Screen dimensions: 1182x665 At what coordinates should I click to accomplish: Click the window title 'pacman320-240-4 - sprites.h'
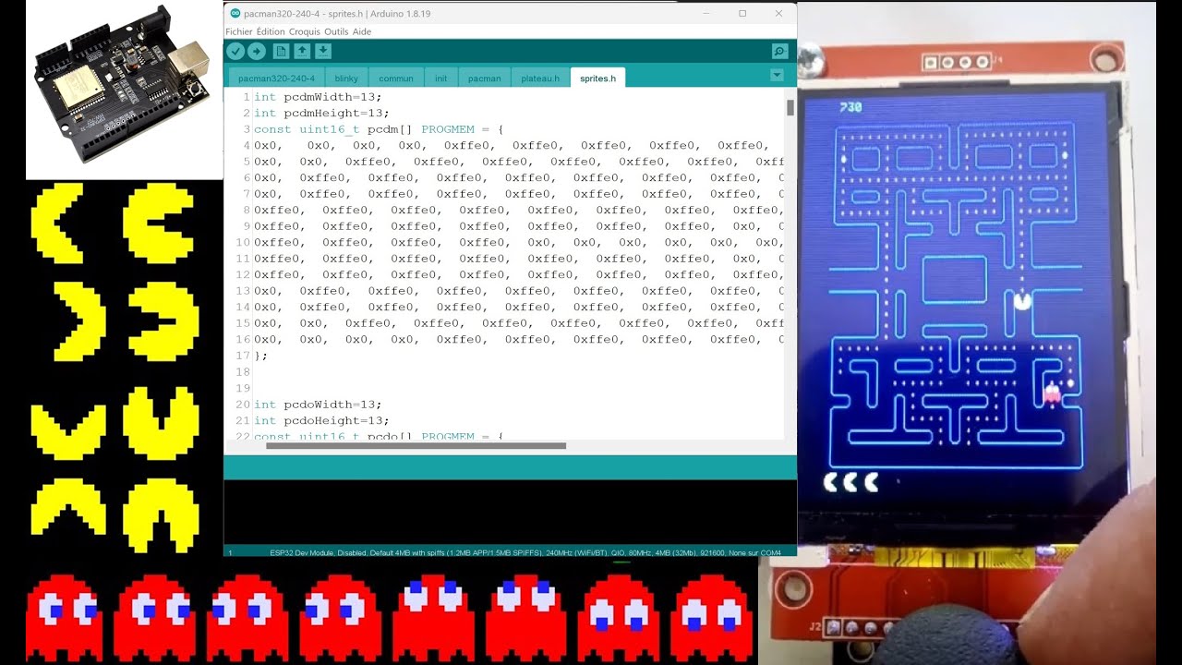307,14
